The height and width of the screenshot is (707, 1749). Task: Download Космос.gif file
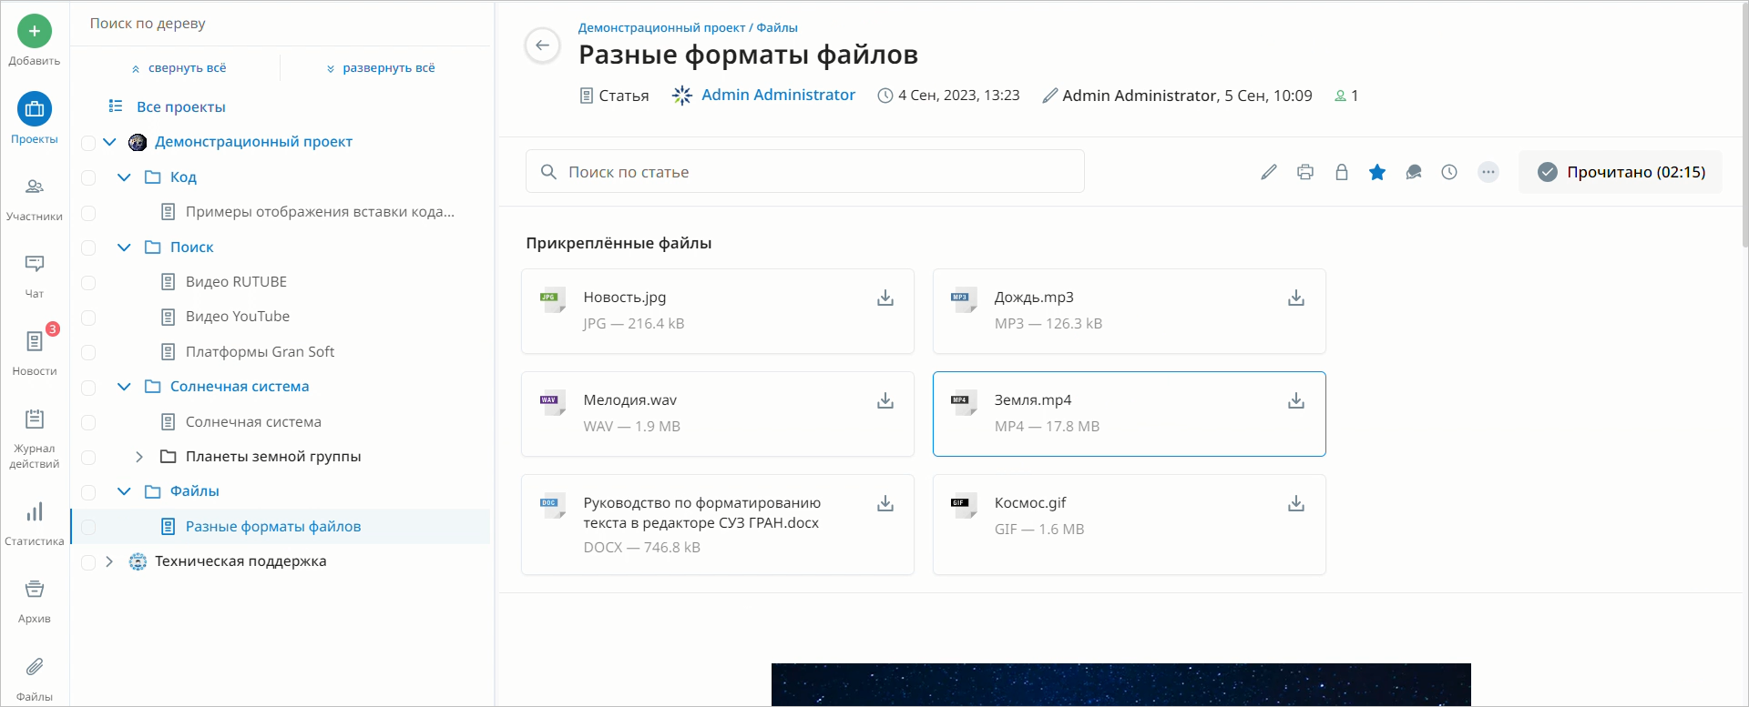point(1296,503)
